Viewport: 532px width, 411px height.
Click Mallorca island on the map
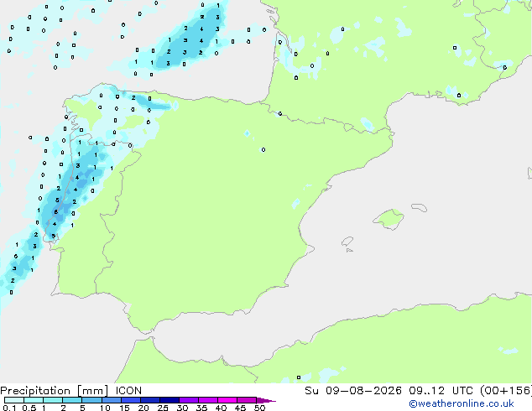click(x=389, y=219)
